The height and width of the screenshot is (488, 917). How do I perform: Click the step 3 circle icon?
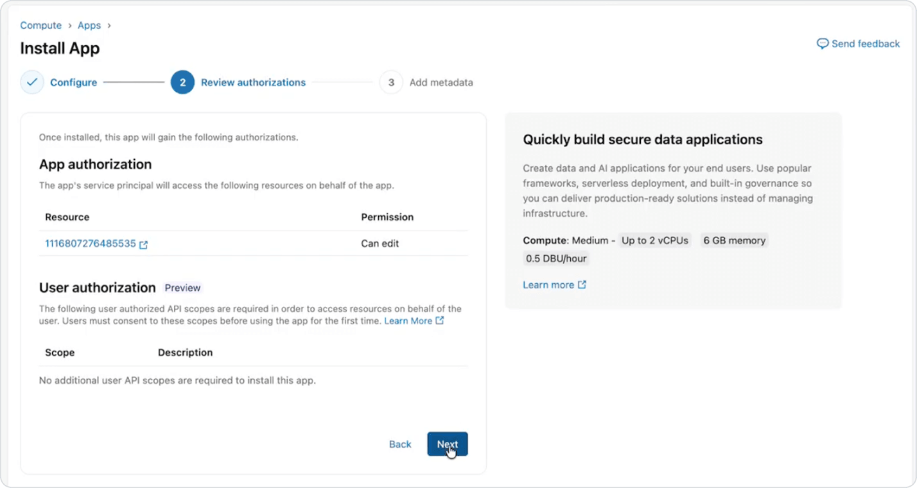click(x=391, y=82)
